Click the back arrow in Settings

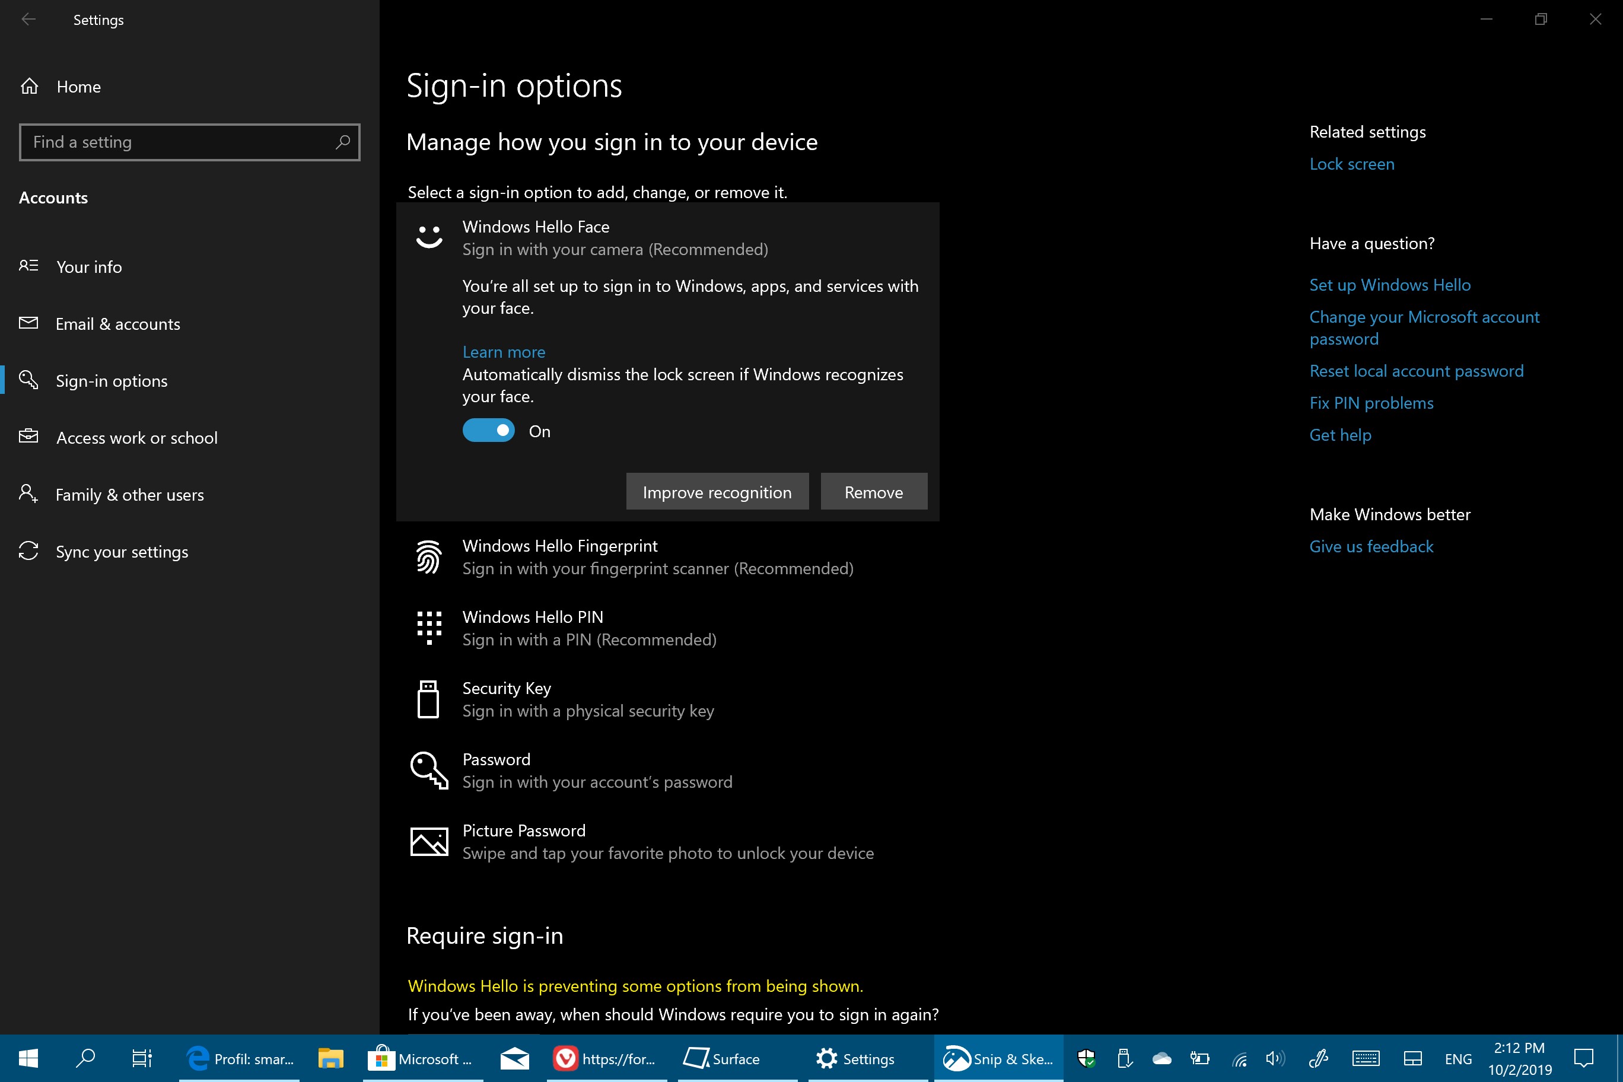click(28, 20)
